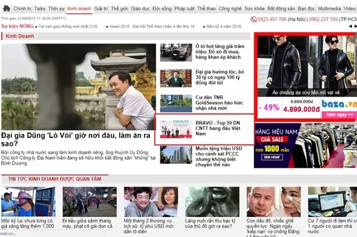Go to the home page icon
The height and width of the screenshot is (237, 357).
(x=6, y=8)
